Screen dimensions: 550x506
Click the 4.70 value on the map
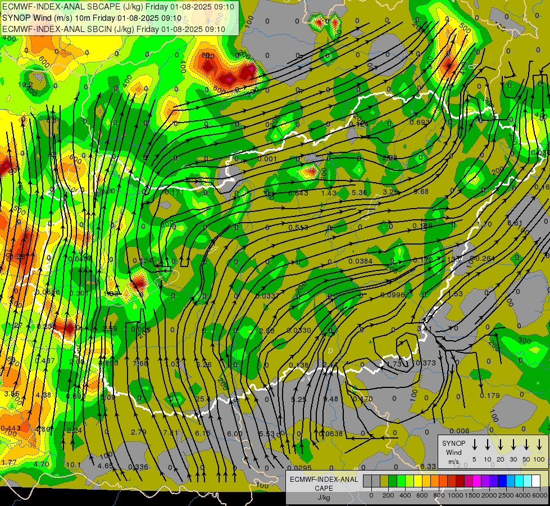42,464
